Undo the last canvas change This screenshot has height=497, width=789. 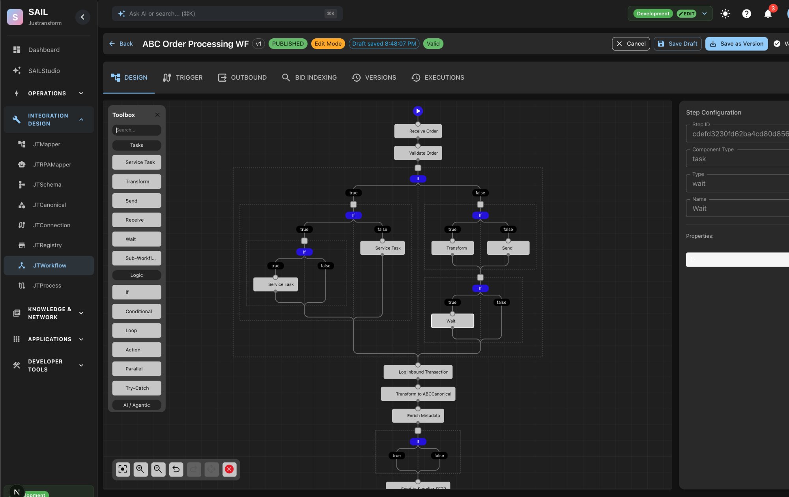pyautogui.click(x=176, y=469)
